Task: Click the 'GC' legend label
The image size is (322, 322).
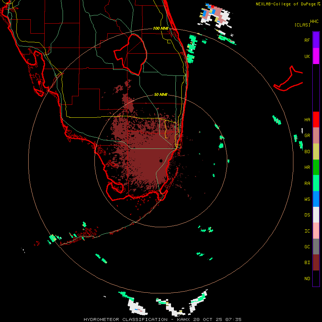Action: click(307, 247)
